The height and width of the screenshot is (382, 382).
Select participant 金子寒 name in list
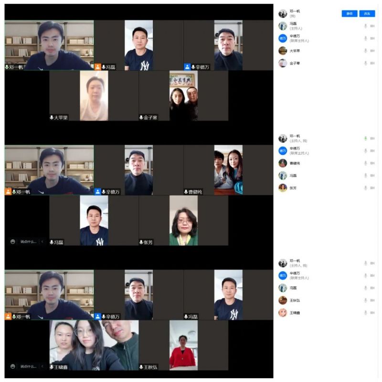295,63
